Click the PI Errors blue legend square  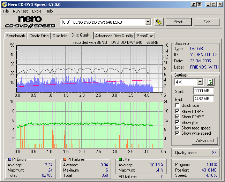(10, 159)
